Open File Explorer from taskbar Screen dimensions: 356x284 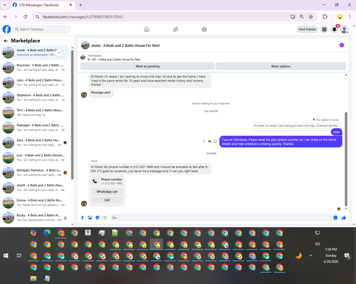(x=33, y=278)
